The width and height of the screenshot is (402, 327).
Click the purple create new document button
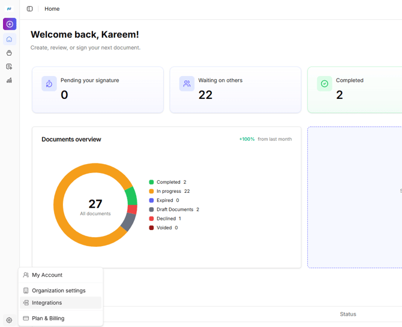(x=10, y=24)
